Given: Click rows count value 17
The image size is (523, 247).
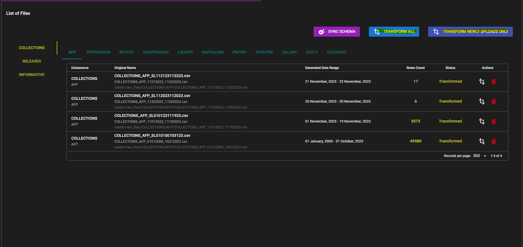Looking at the screenshot, I should click(415, 82).
